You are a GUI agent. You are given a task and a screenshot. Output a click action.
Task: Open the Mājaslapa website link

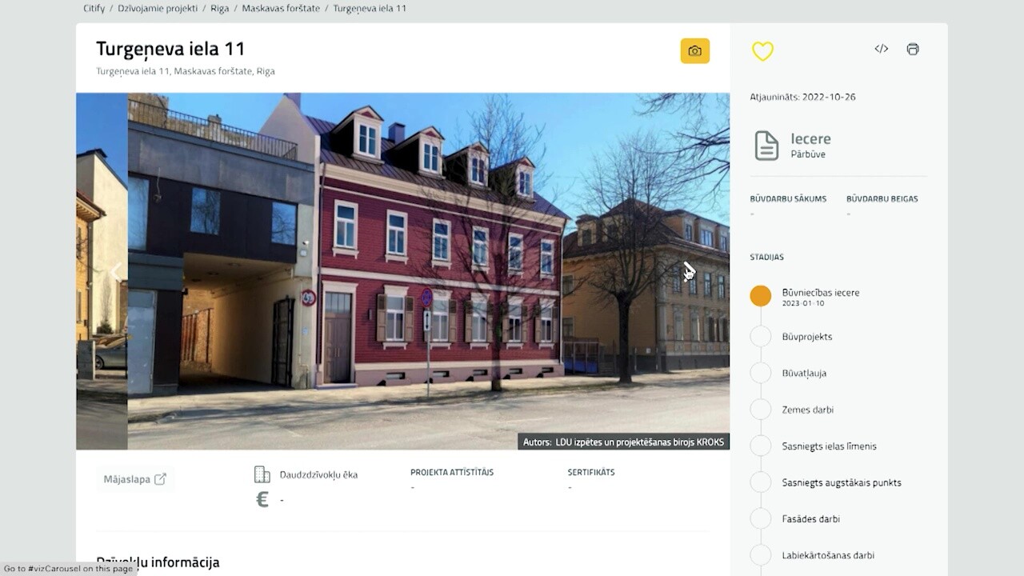(x=134, y=479)
